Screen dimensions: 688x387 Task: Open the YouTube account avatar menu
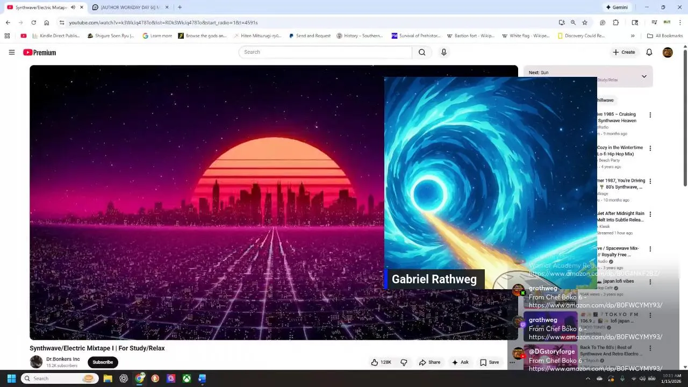(668, 52)
